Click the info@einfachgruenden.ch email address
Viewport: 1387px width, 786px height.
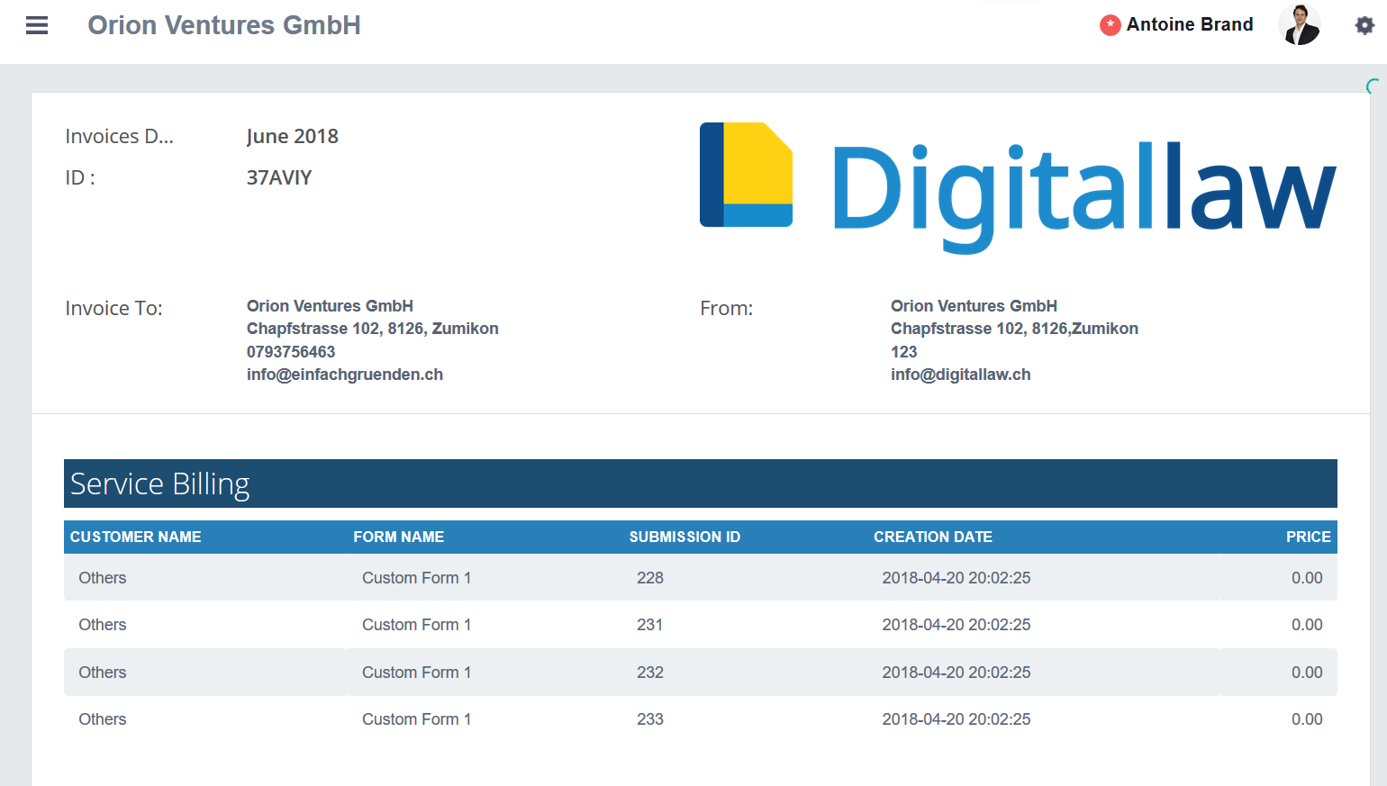[x=345, y=375]
